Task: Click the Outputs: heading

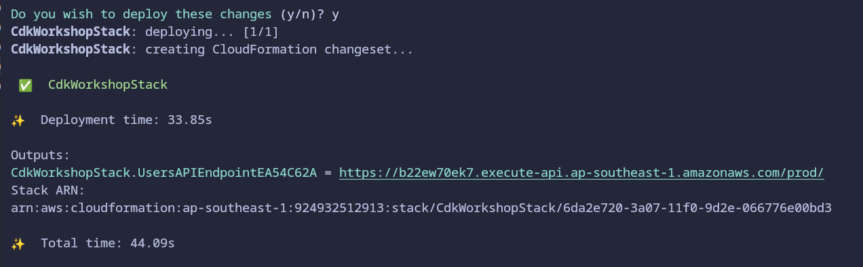Action: [x=41, y=155]
